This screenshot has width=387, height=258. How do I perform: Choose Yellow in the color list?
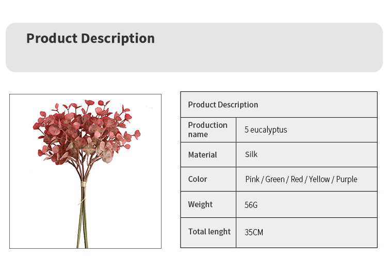pyautogui.click(x=319, y=180)
